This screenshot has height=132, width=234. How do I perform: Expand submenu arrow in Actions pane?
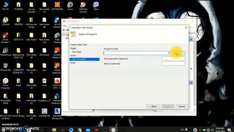191,69
